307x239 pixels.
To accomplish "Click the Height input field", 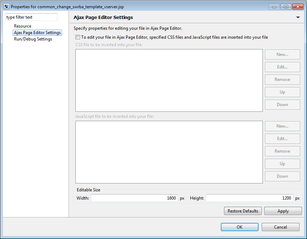I will (x=250, y=198).
